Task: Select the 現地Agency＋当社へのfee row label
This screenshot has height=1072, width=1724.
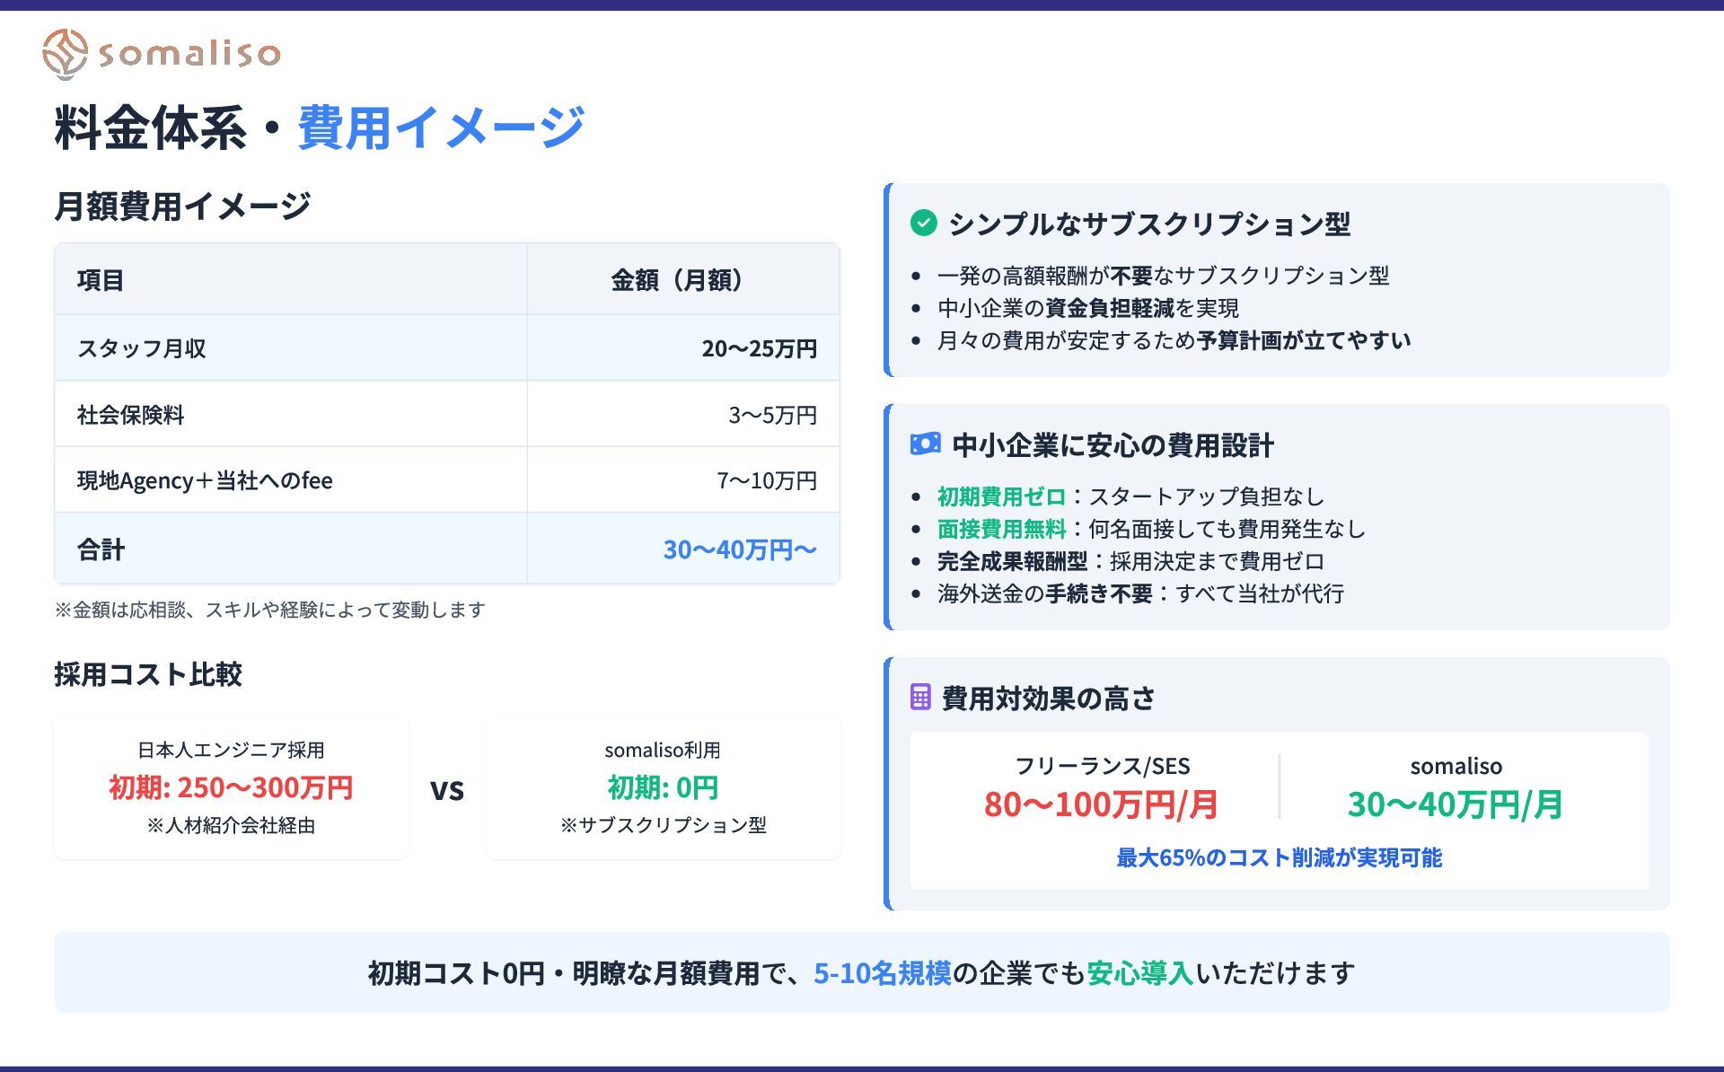Action: pos(205,480)
